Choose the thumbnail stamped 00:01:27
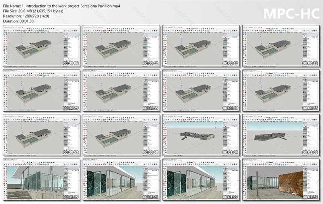 click(201, 180)
